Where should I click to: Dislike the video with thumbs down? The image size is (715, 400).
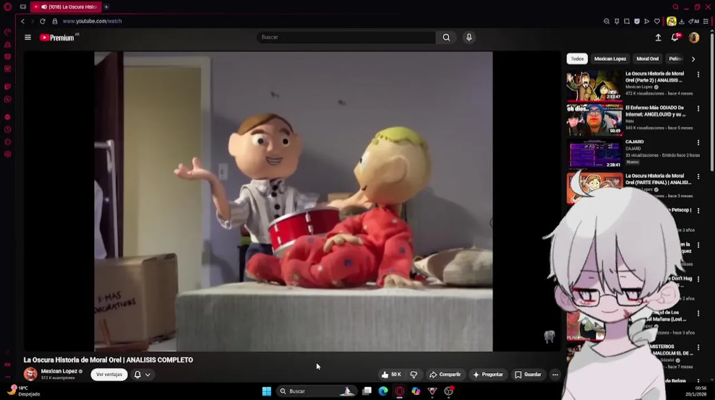coord(414,374)
